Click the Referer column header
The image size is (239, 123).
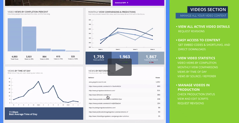pyautogui.click(x=91, y=78)
